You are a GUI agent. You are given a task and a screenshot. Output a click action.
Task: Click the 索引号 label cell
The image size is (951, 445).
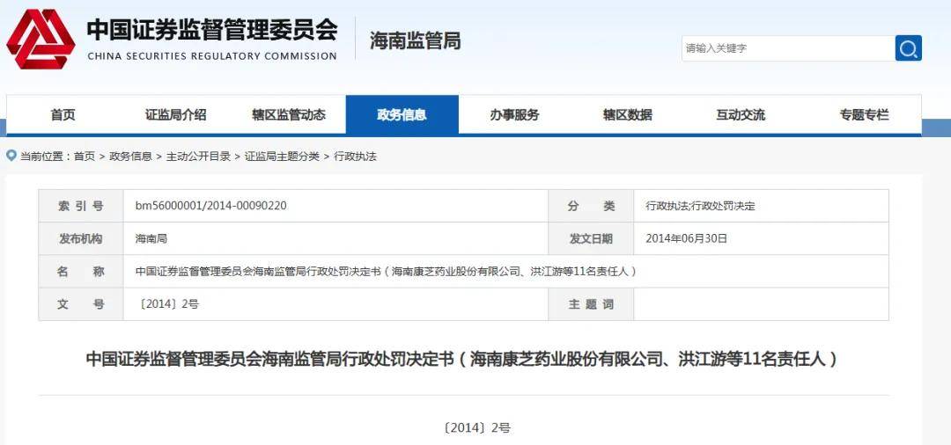[81, 206]
